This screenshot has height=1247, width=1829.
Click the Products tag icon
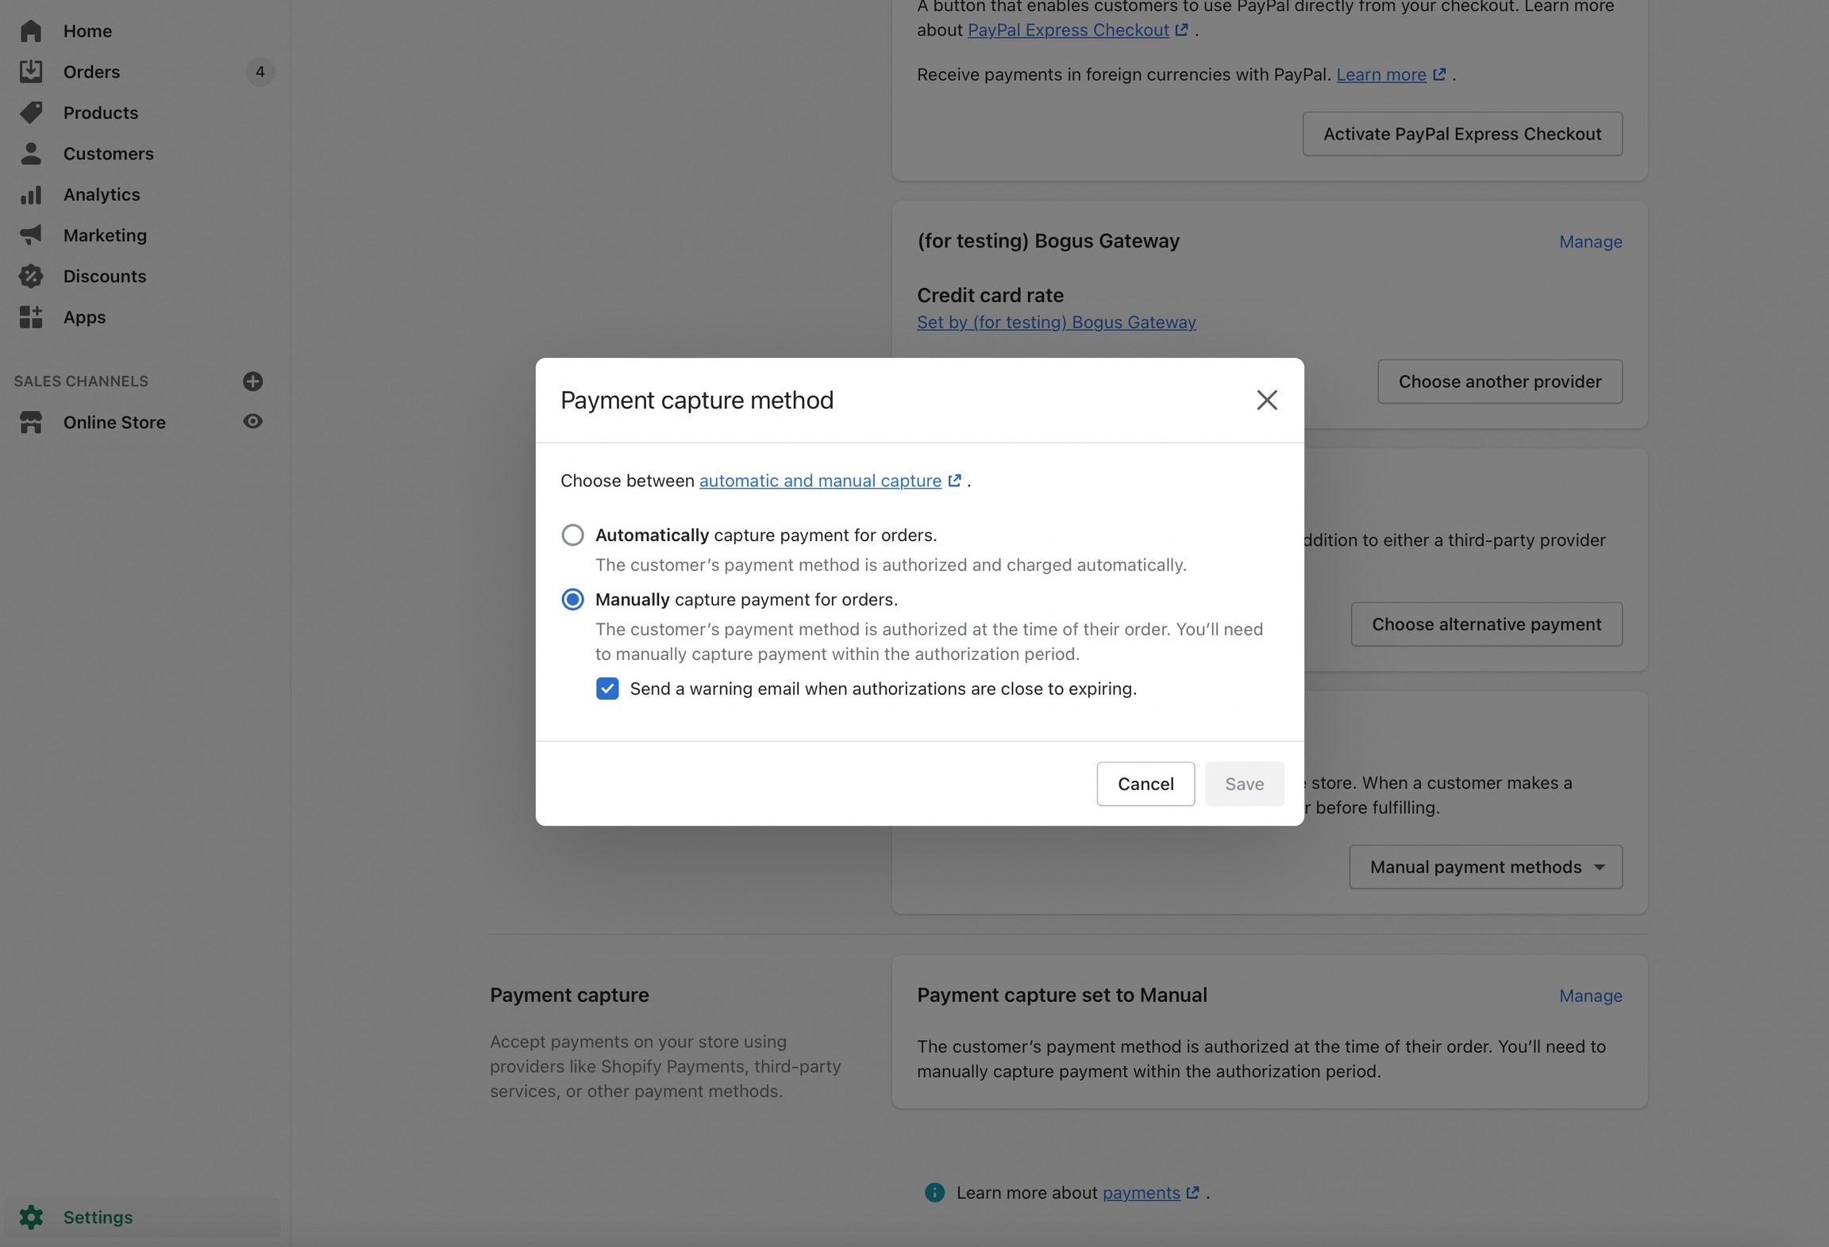tap(31, 113)
